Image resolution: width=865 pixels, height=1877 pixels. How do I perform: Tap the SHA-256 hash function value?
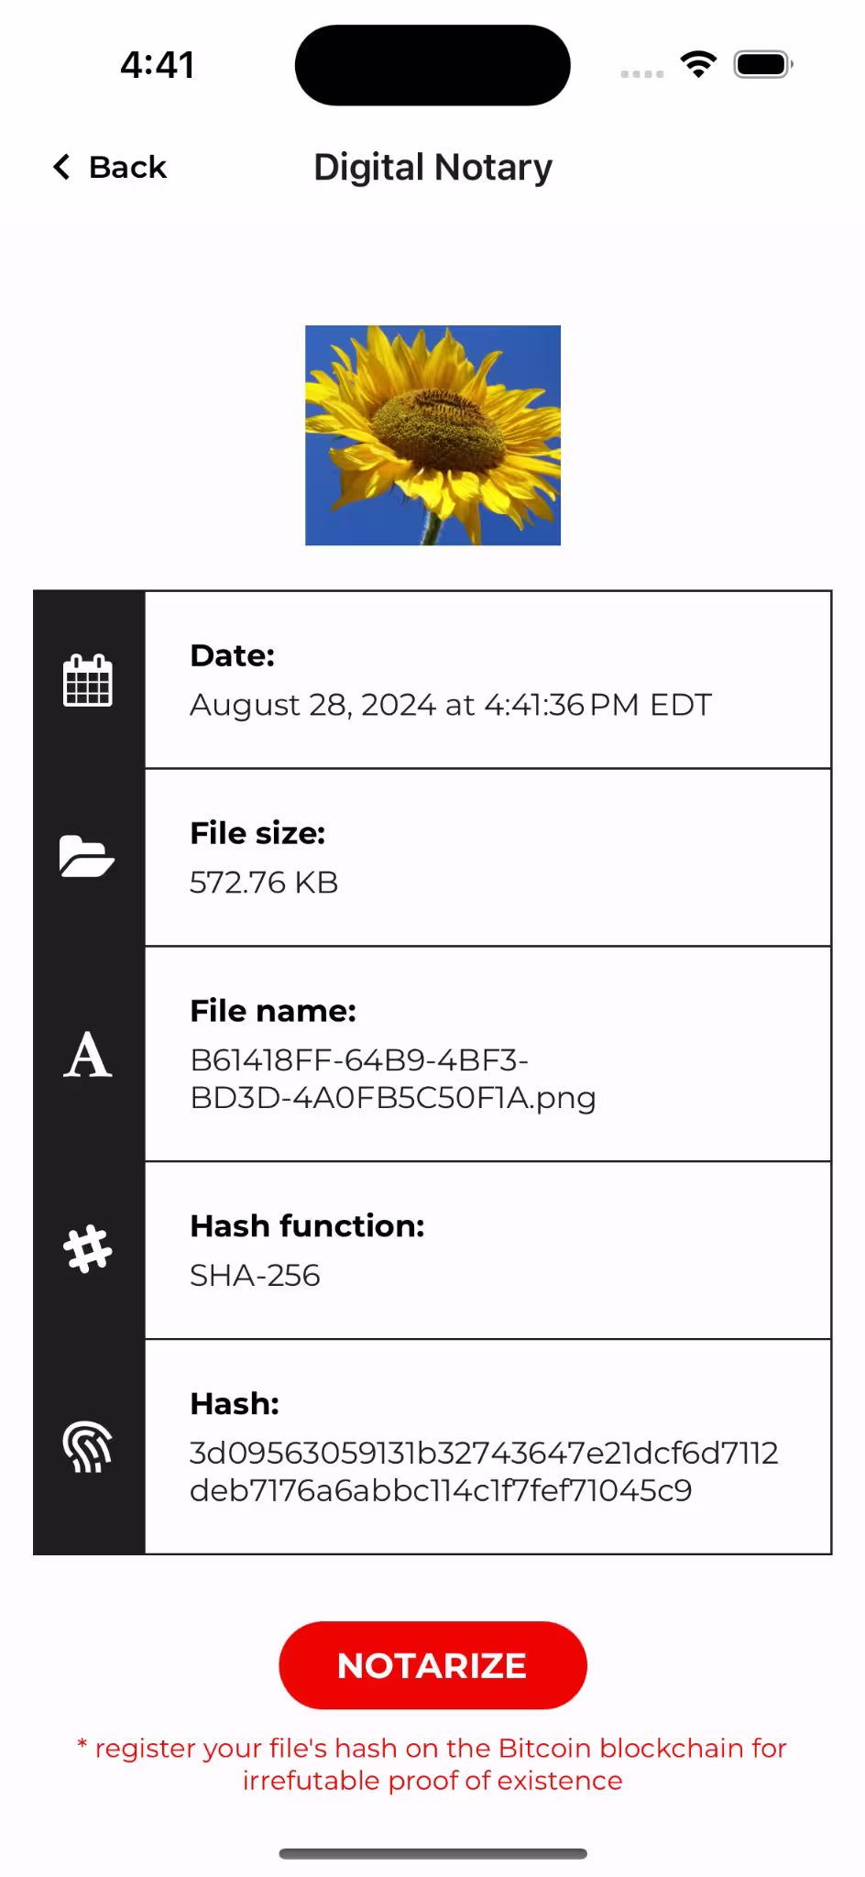coord(255,1276)
